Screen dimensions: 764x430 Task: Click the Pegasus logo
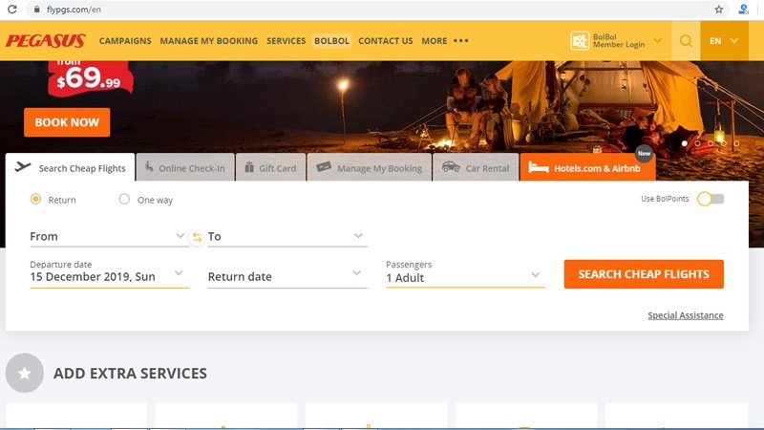point(45,41)
